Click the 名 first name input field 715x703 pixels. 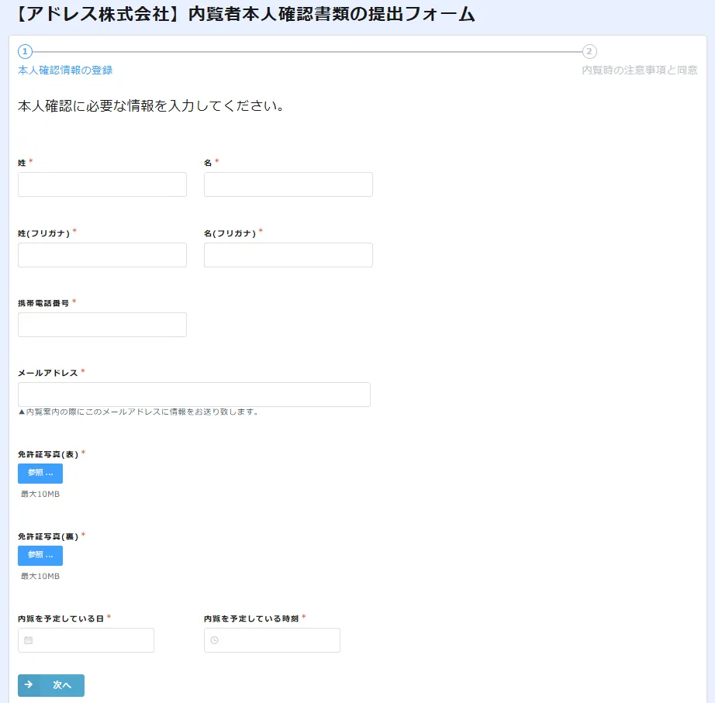click(288, 184)
